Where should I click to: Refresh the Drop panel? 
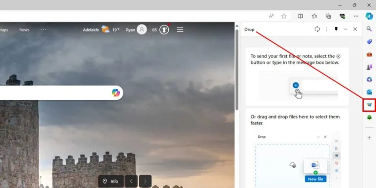[x=317, y=29]
